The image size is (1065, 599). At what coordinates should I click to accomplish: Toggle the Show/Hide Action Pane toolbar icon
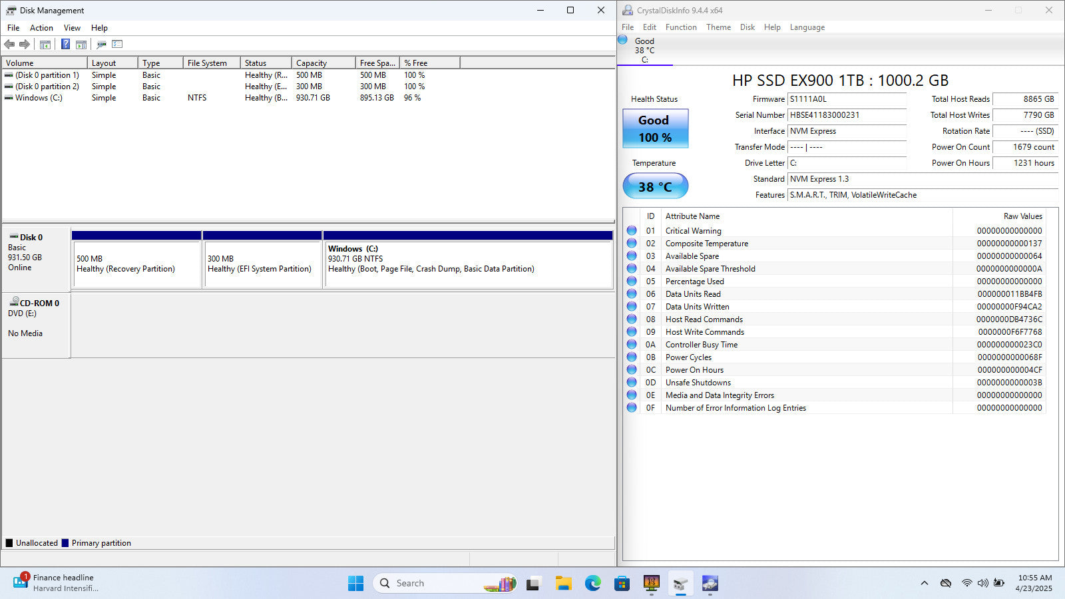(81, 45)
